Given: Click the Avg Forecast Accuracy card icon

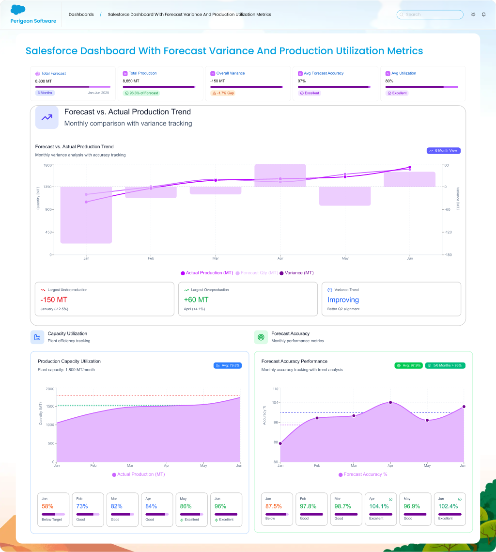Looking at the screenshot, I should click(x=300, y=73).
